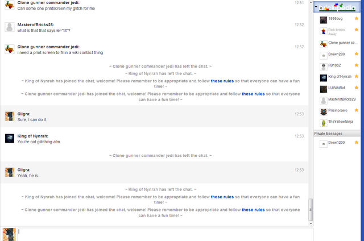The image size is (364, 241).
Task: Click the chat scrollbar thumb
Action: point(311,210)
